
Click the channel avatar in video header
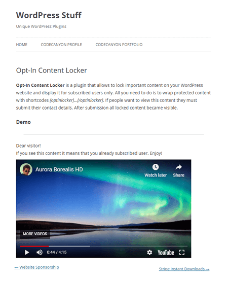pyautogui.click(x=26, y=169)
